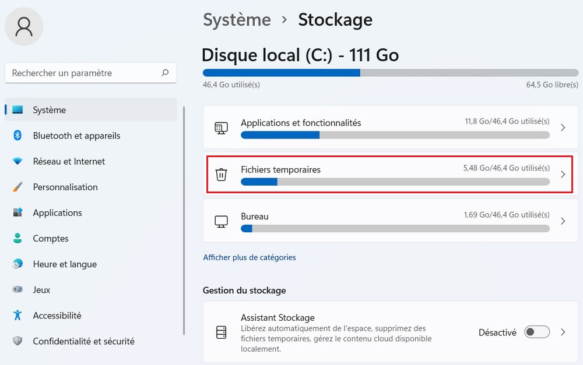
Task: Open Assistant Stockage settings chevron
Action: 563,332
